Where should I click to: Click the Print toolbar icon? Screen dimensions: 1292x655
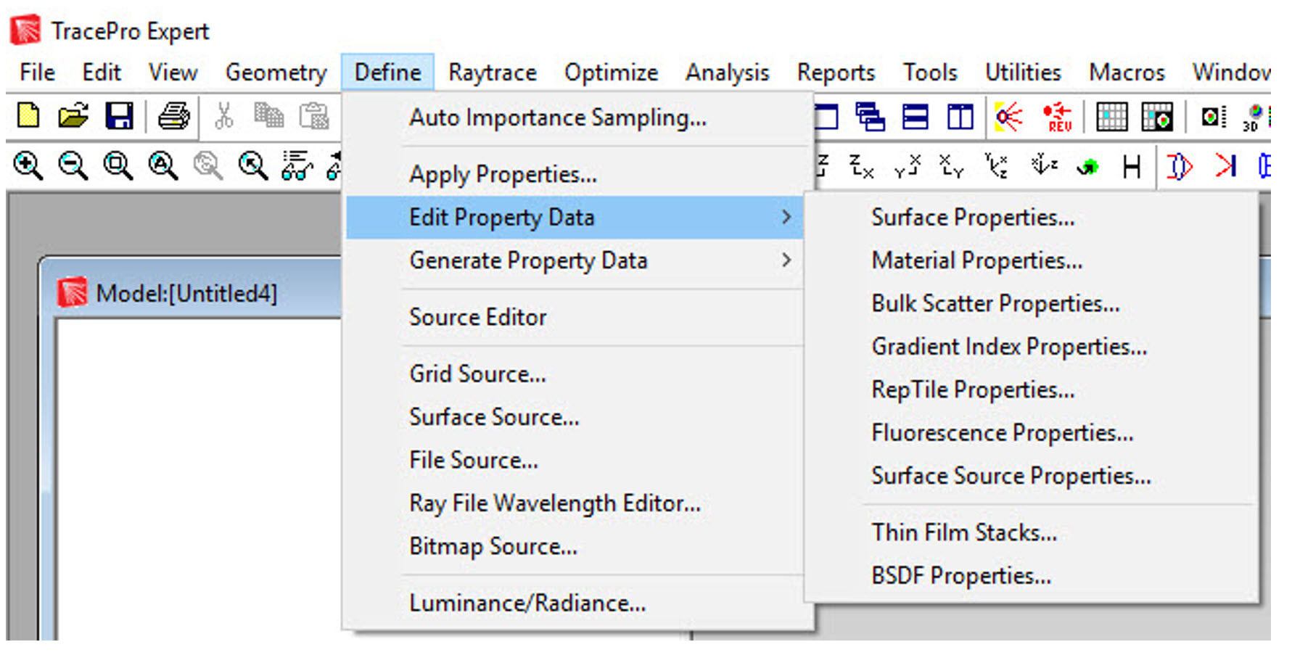point(173,116)
